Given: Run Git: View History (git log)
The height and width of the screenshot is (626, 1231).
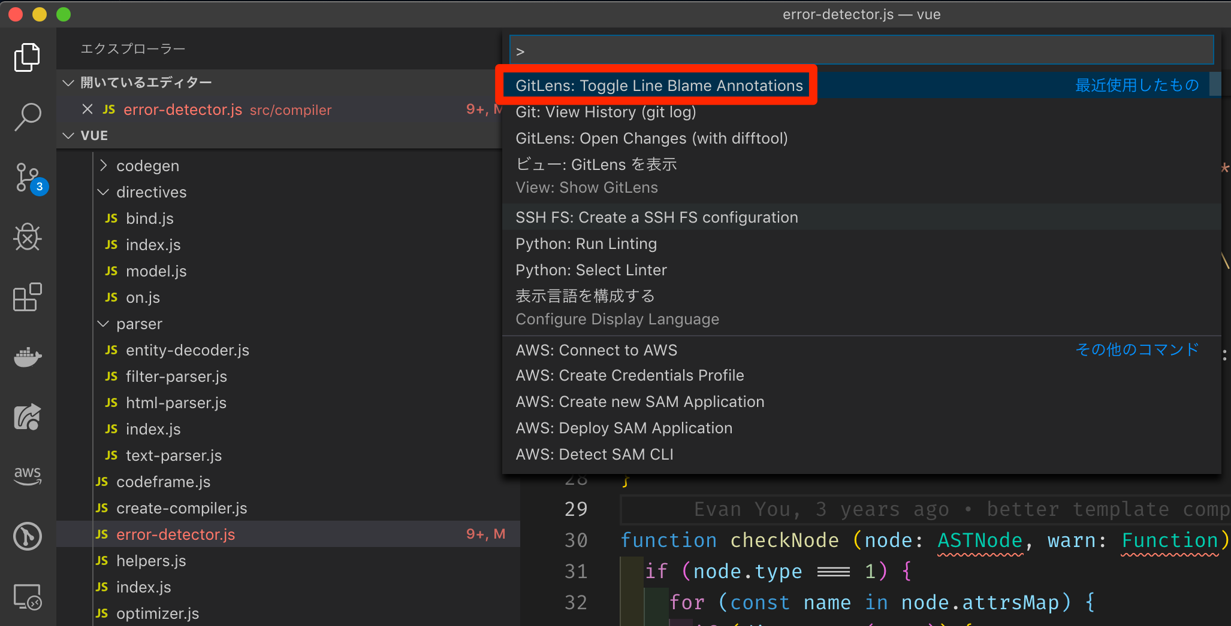Looking at the screenshot, I should pos(861,112).
